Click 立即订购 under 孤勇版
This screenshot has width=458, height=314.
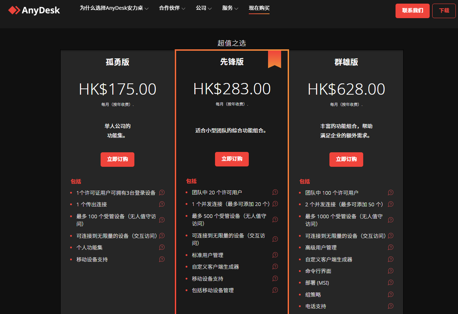(x=117, y=160)
